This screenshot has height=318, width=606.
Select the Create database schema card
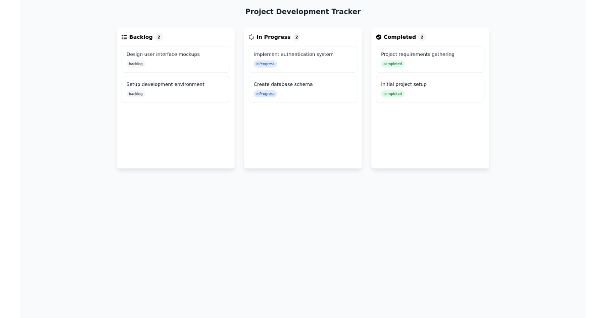(x=303, y=89)
